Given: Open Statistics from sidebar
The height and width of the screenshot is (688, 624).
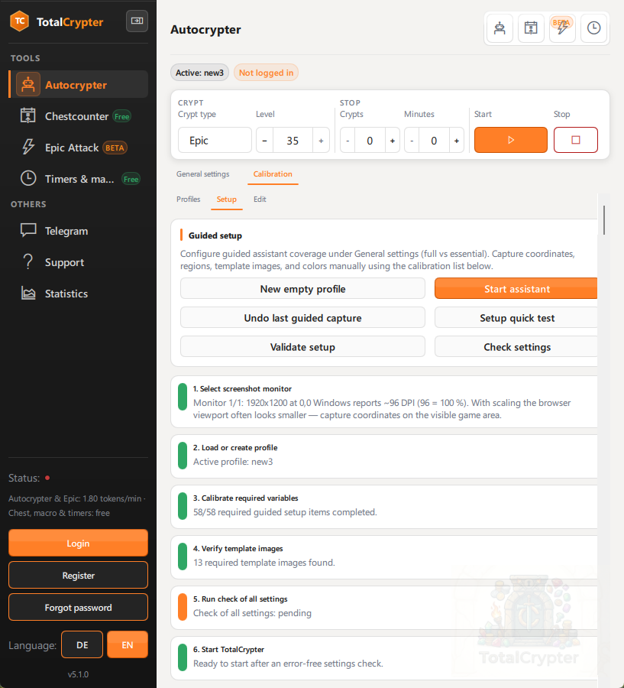Looking at the screenshot, I should pyautogui.click(x=79, y=294).
